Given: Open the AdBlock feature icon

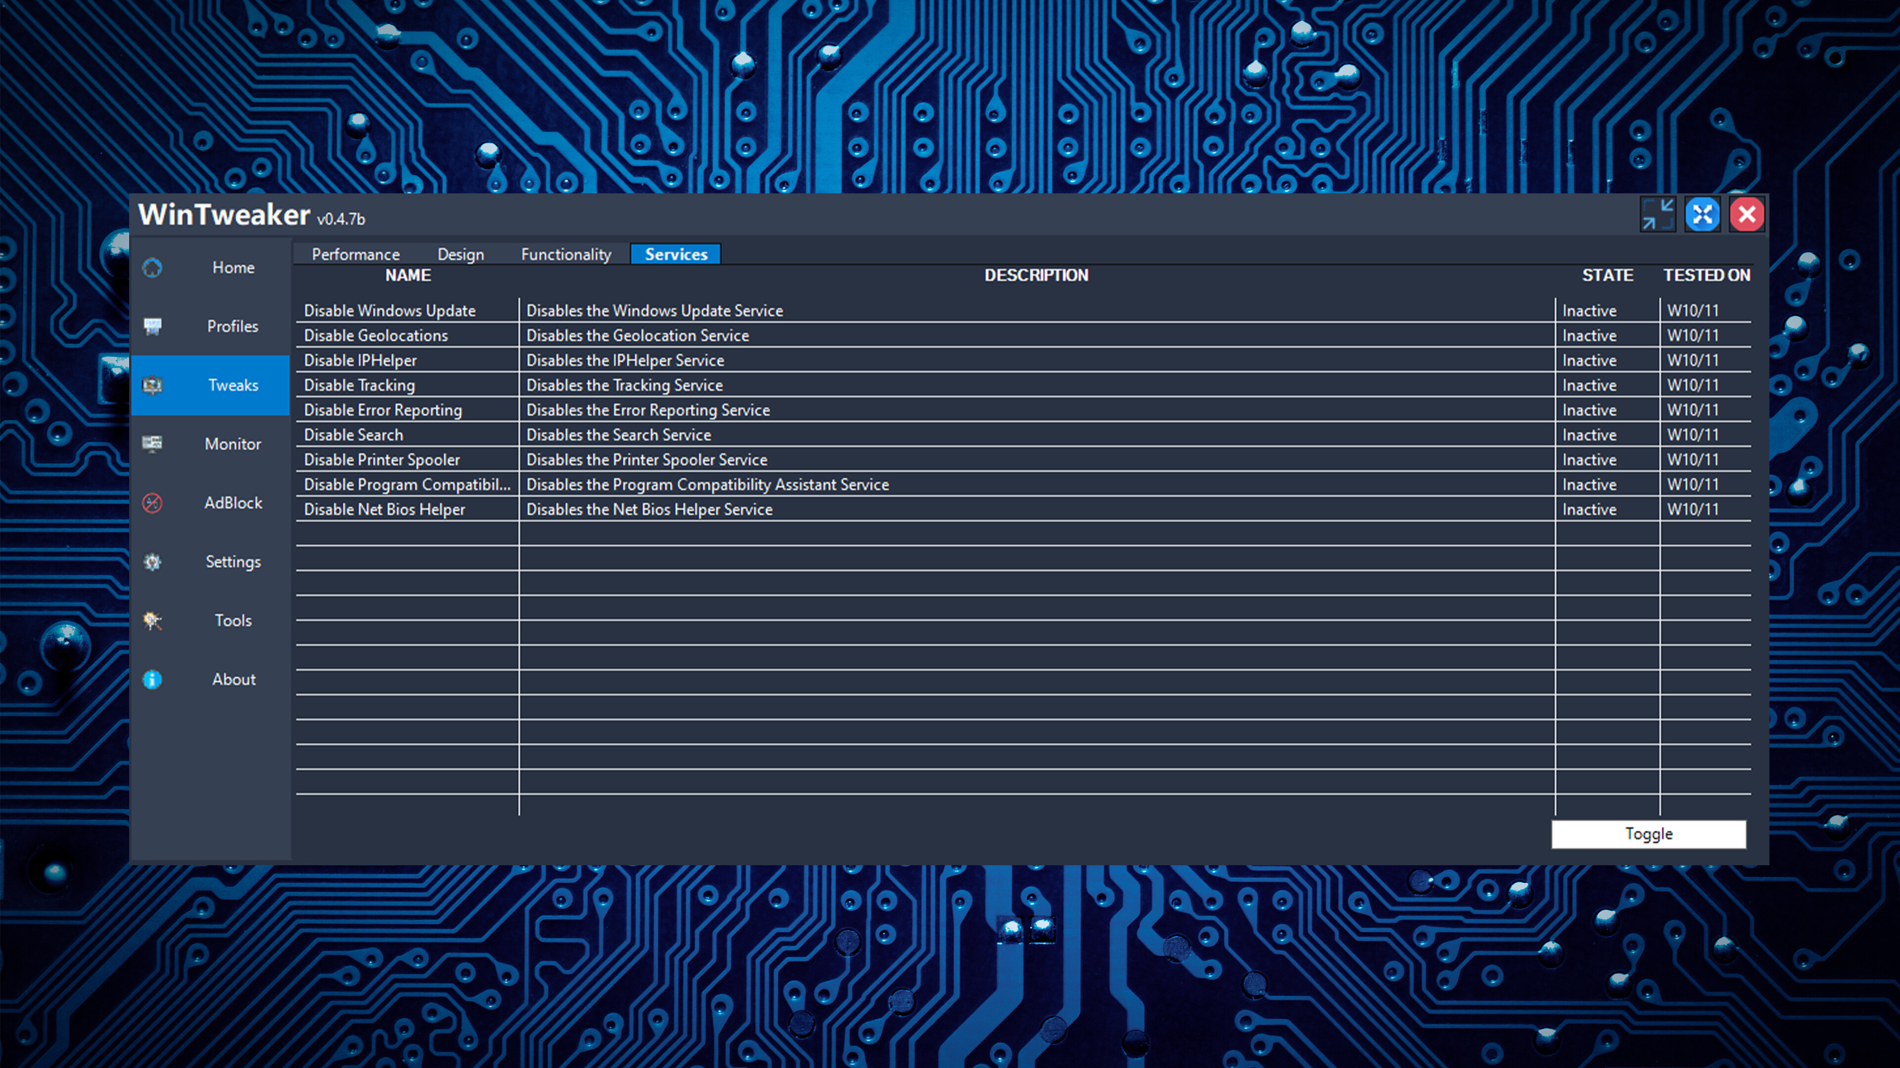Looking at the screenshot, I should 153,503.
